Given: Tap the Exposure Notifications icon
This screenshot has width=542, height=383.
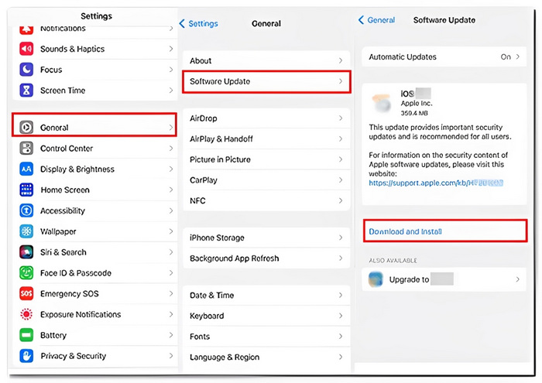Looking at the screenshot, I should coord(26,314).
